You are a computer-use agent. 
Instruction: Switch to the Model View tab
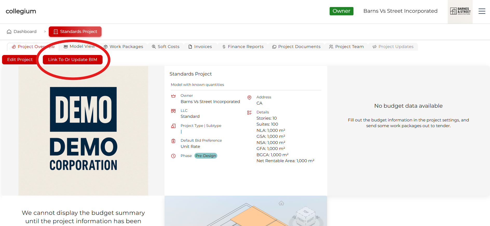[79, 46]
